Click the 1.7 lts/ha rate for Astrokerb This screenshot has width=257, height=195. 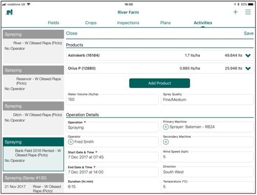(193, 55)
